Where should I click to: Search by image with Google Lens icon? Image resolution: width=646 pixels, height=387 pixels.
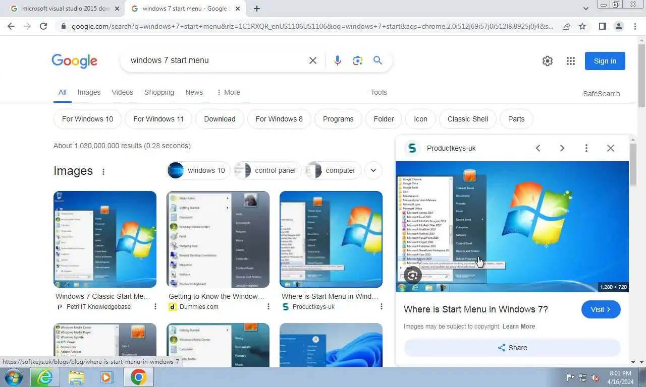pyautogui.click(x=358, y=60)
